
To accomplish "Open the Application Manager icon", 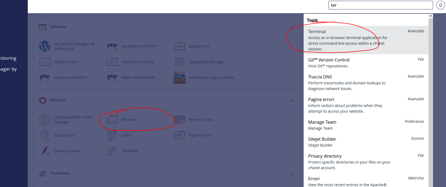I will 180,62.
